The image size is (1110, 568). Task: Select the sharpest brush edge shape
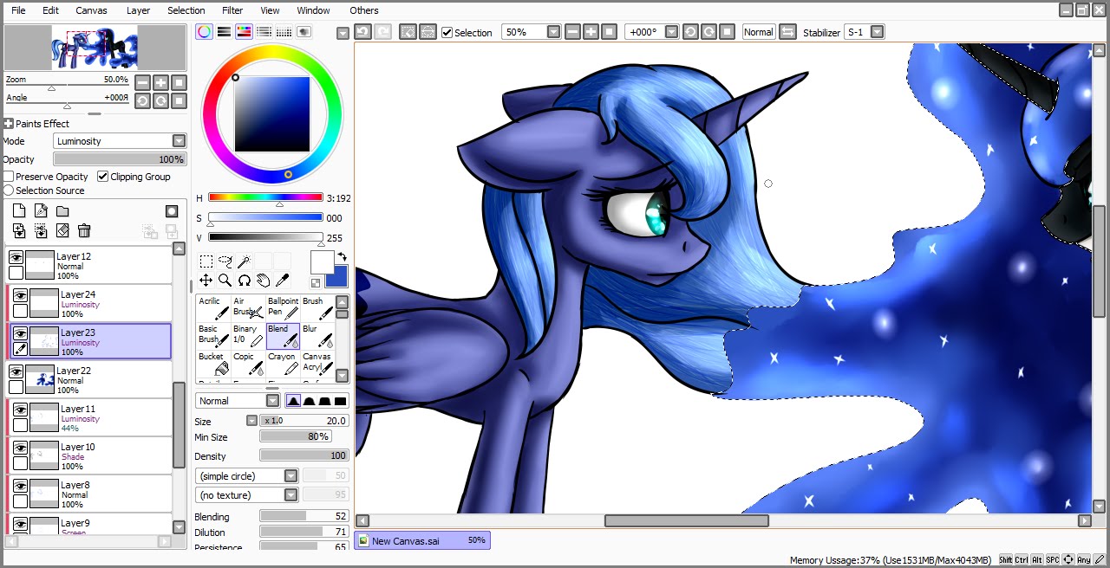tap(294, 401)
